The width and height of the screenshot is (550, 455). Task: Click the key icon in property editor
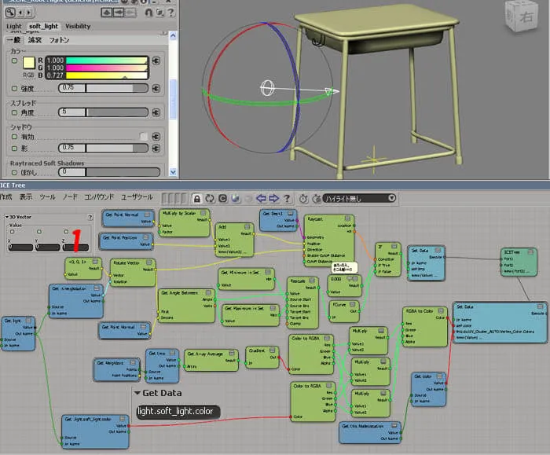coord(10,13)
